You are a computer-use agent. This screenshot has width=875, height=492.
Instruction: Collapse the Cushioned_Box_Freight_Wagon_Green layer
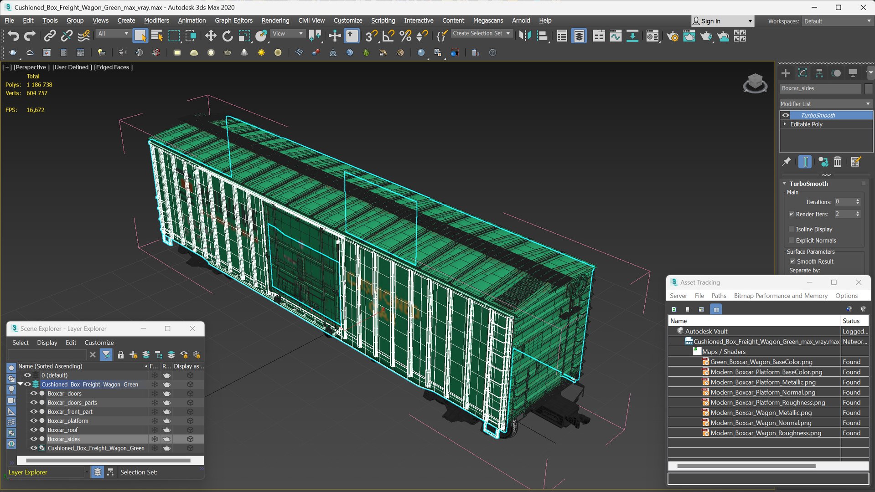tap(21, 384)
